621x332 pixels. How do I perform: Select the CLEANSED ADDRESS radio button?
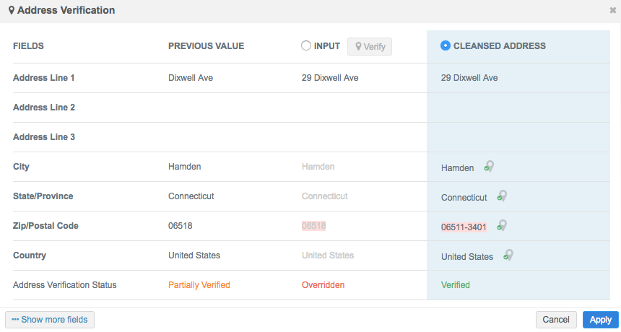446,45
